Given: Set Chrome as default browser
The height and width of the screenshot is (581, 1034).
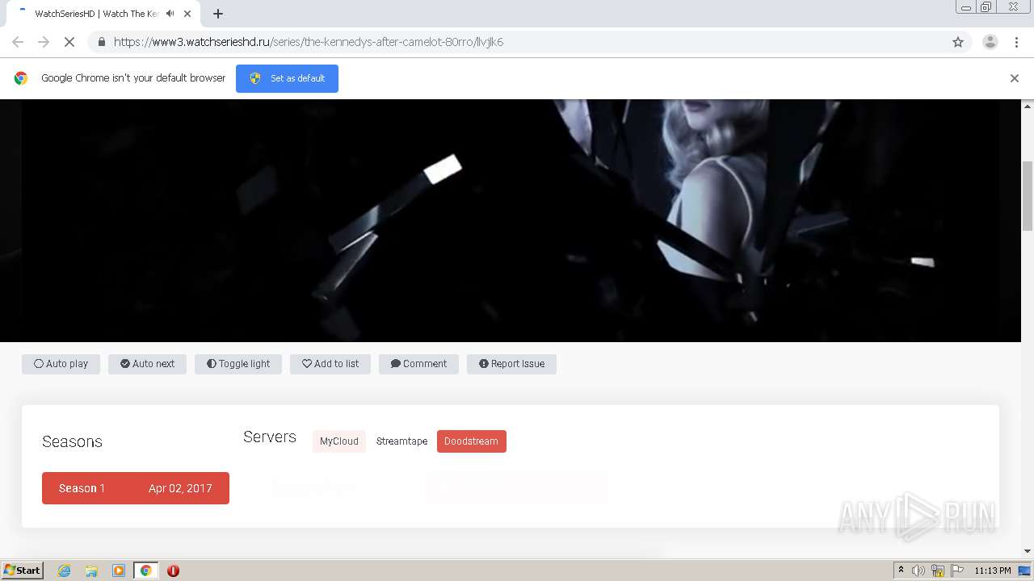Looking at the screenshot, I should coord(287,78).
